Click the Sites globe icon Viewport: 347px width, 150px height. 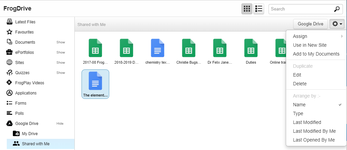pyautogui.click(x=9, y=63)
